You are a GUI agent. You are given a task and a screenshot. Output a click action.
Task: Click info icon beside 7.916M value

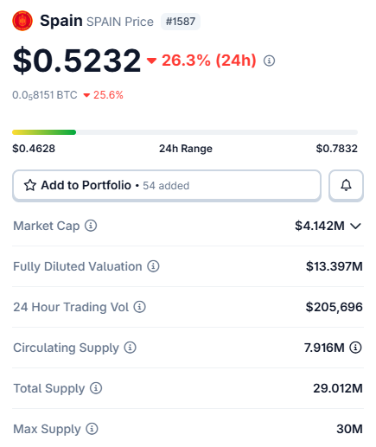(x=355, y=348)
